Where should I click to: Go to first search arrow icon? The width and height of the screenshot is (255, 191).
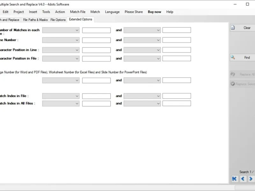point(234,179)
